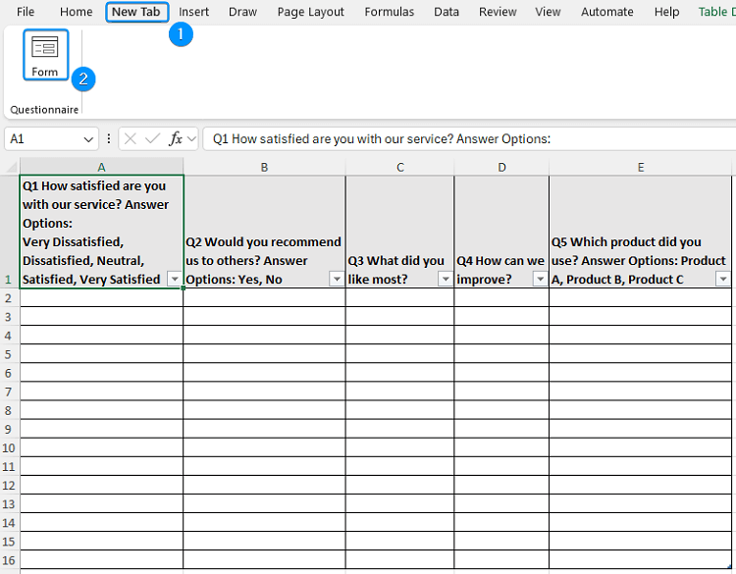Select row 5 header
The width and height of the screenshot is (736, 574).
[10, 354]
